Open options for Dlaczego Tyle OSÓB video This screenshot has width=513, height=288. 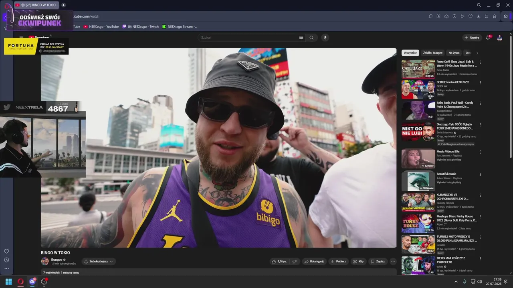[480, 125]
